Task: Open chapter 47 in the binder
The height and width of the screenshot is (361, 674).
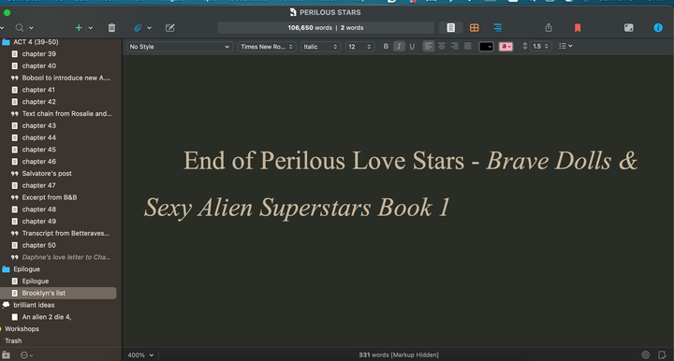Action: 39,185
